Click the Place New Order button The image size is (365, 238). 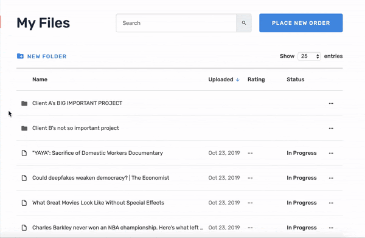tap(301, 23)
